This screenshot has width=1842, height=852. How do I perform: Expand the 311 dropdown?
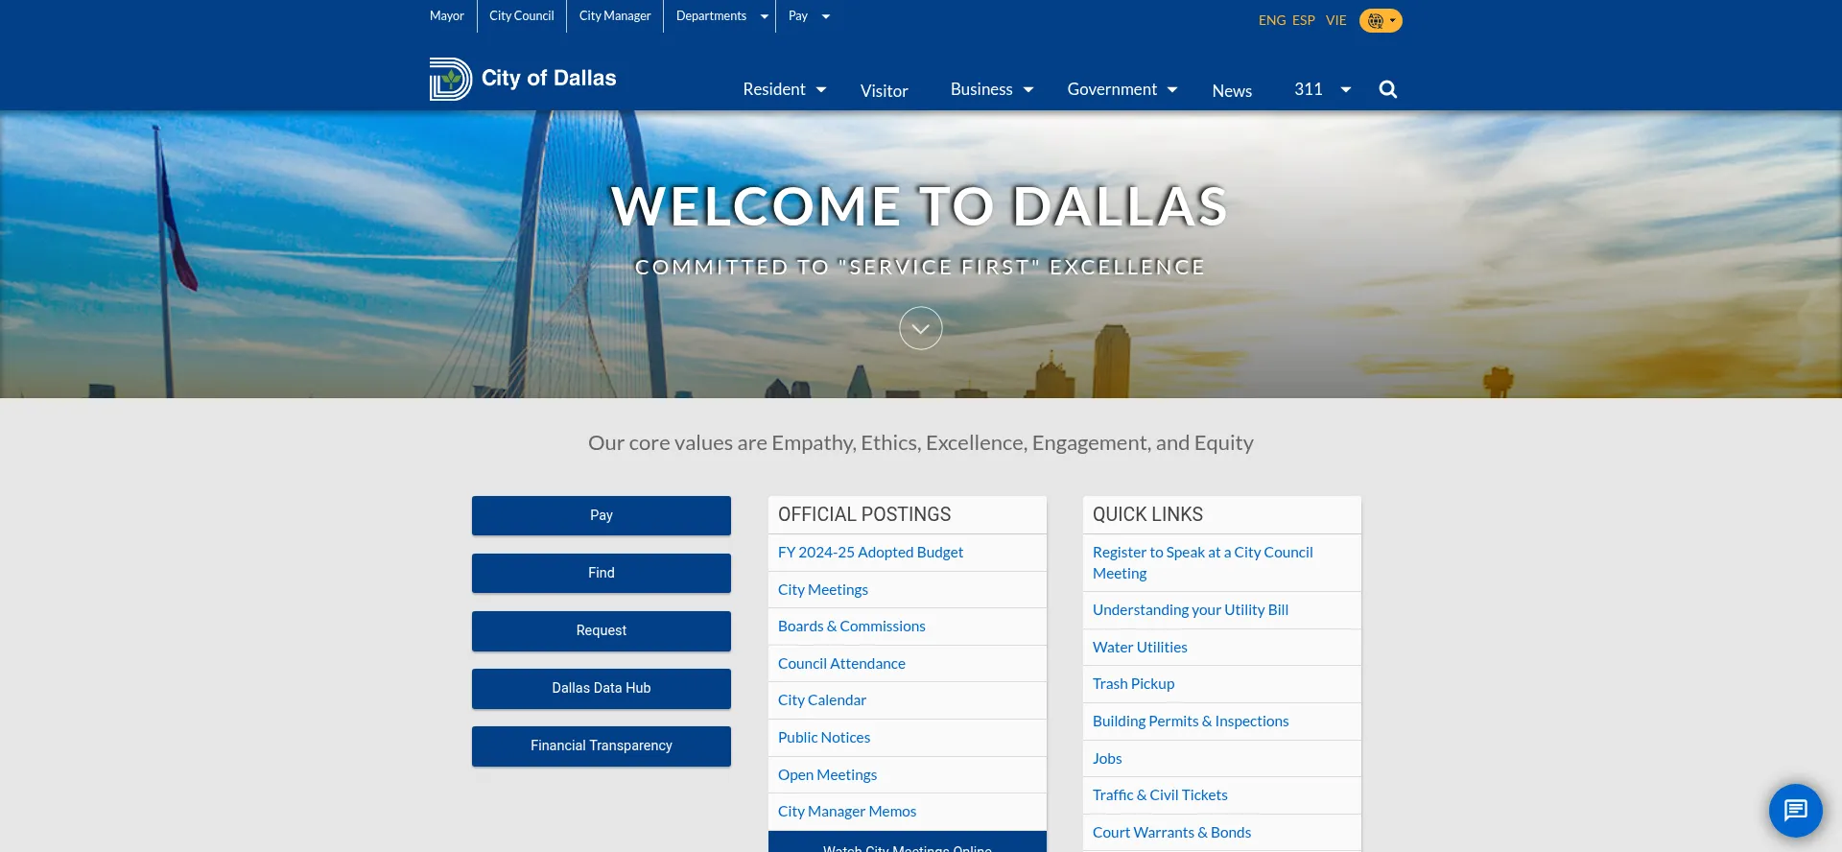pyautogui.click(x=1321, y=89)
